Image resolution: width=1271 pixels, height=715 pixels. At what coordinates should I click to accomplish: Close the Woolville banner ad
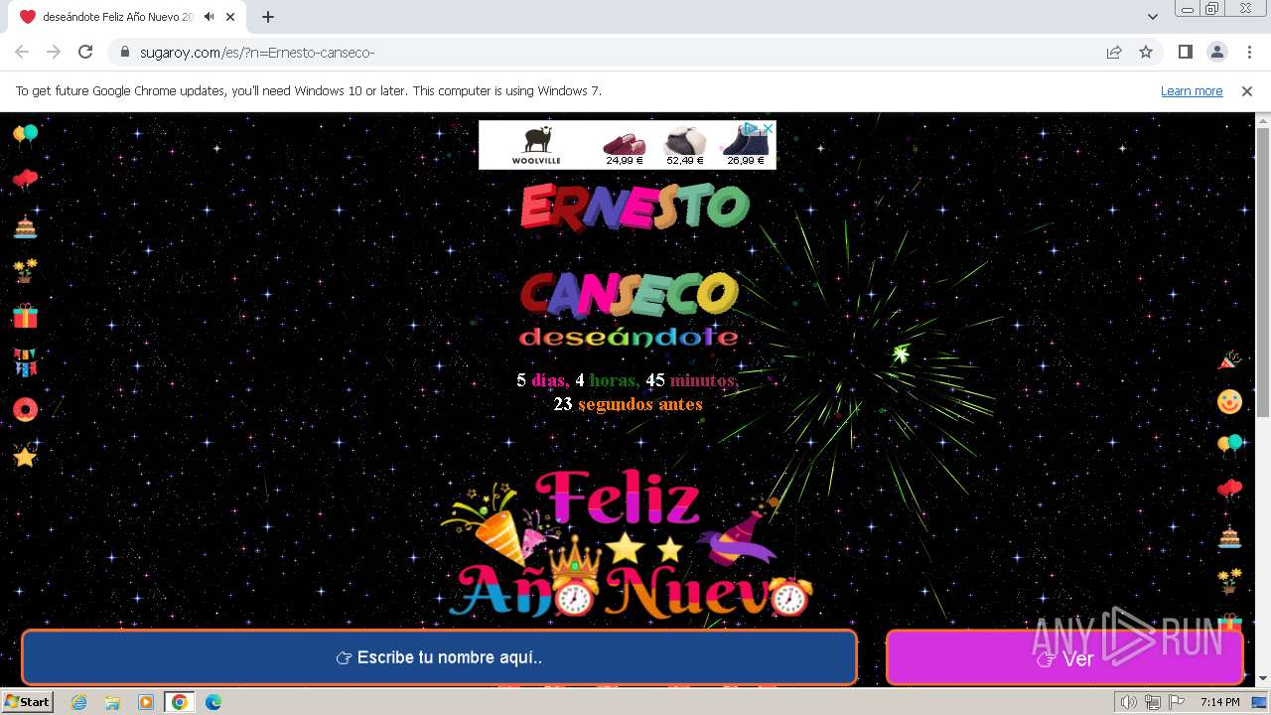pos(768,128)
